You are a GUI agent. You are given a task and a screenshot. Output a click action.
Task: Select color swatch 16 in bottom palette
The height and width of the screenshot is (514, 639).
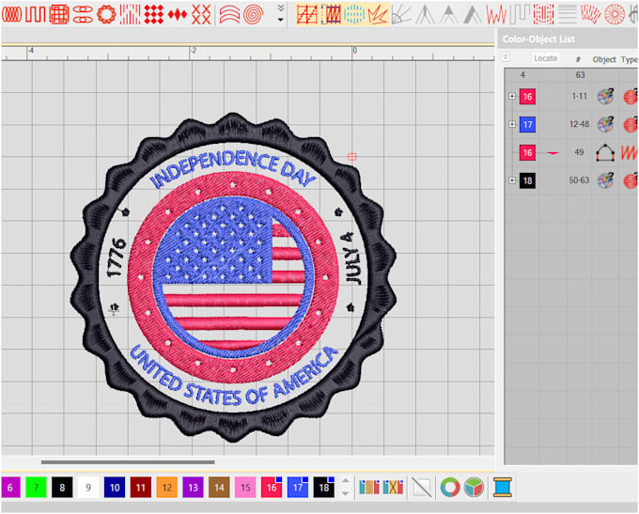[x=272, y=487]
